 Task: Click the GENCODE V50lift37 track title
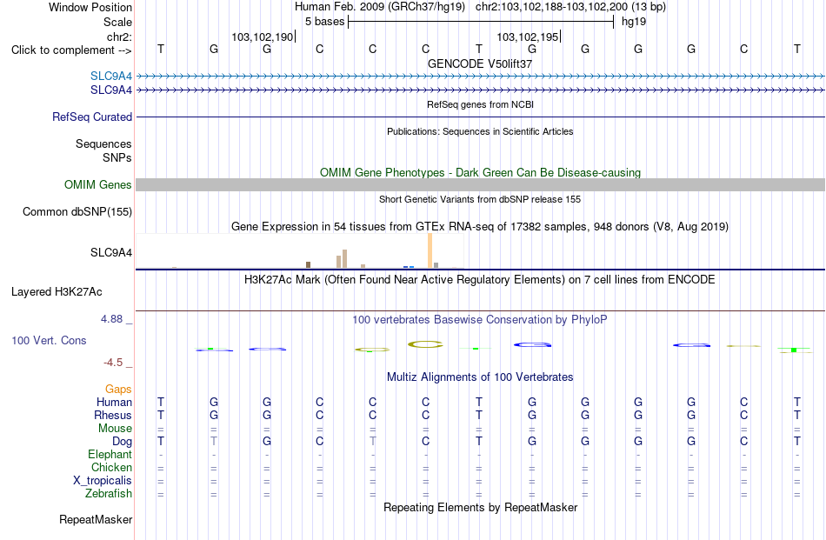pos(480,63)
